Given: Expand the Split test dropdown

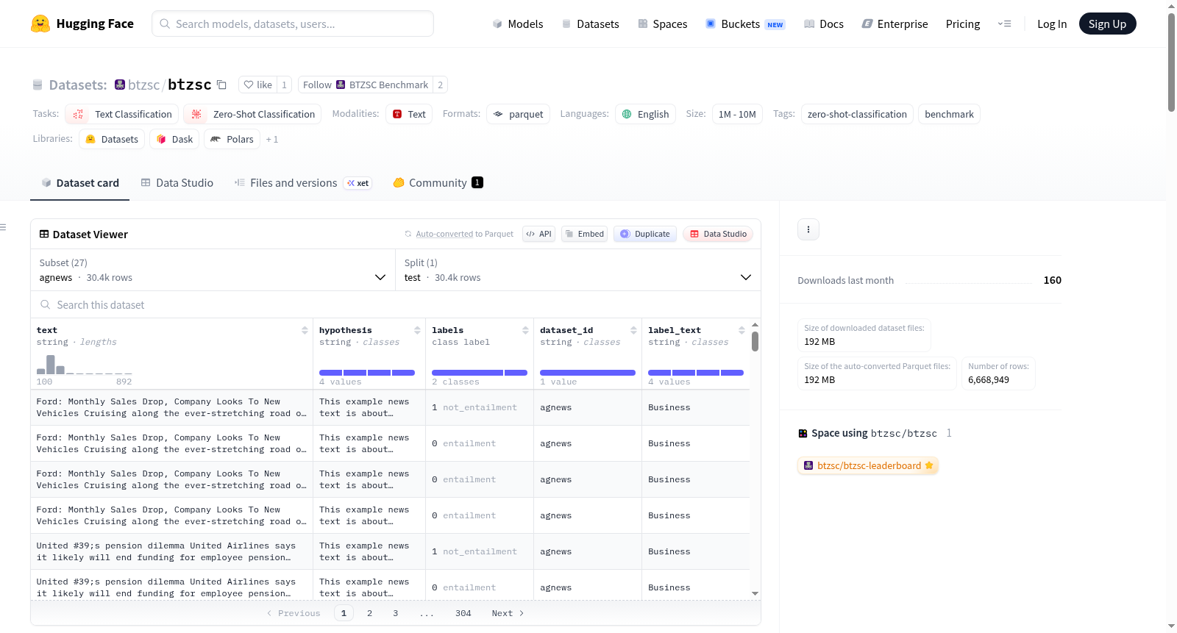Looking at the screenshot, I should tap(578, 270).
